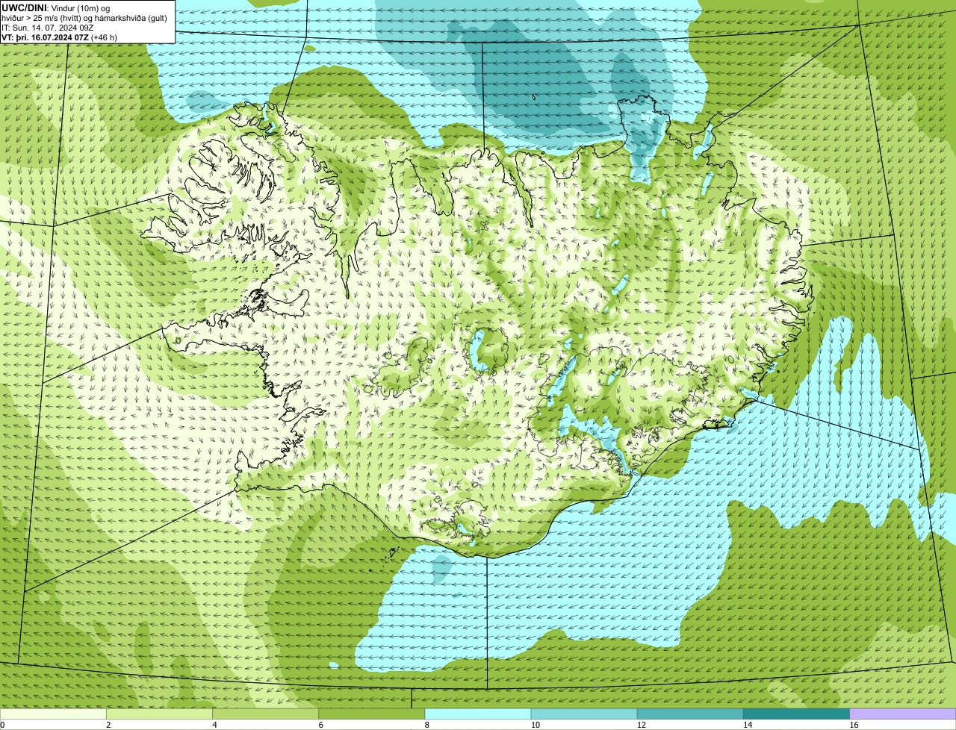Click the legend label "12"
The image size is (956, 730).
pos(641,725)
